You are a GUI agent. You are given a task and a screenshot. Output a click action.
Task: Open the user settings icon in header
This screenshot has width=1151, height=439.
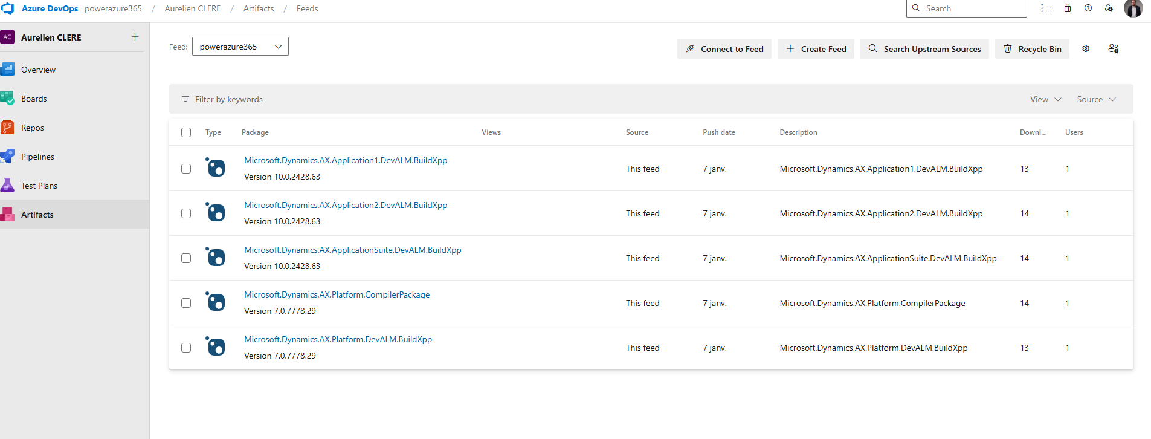click(1109, 8)
